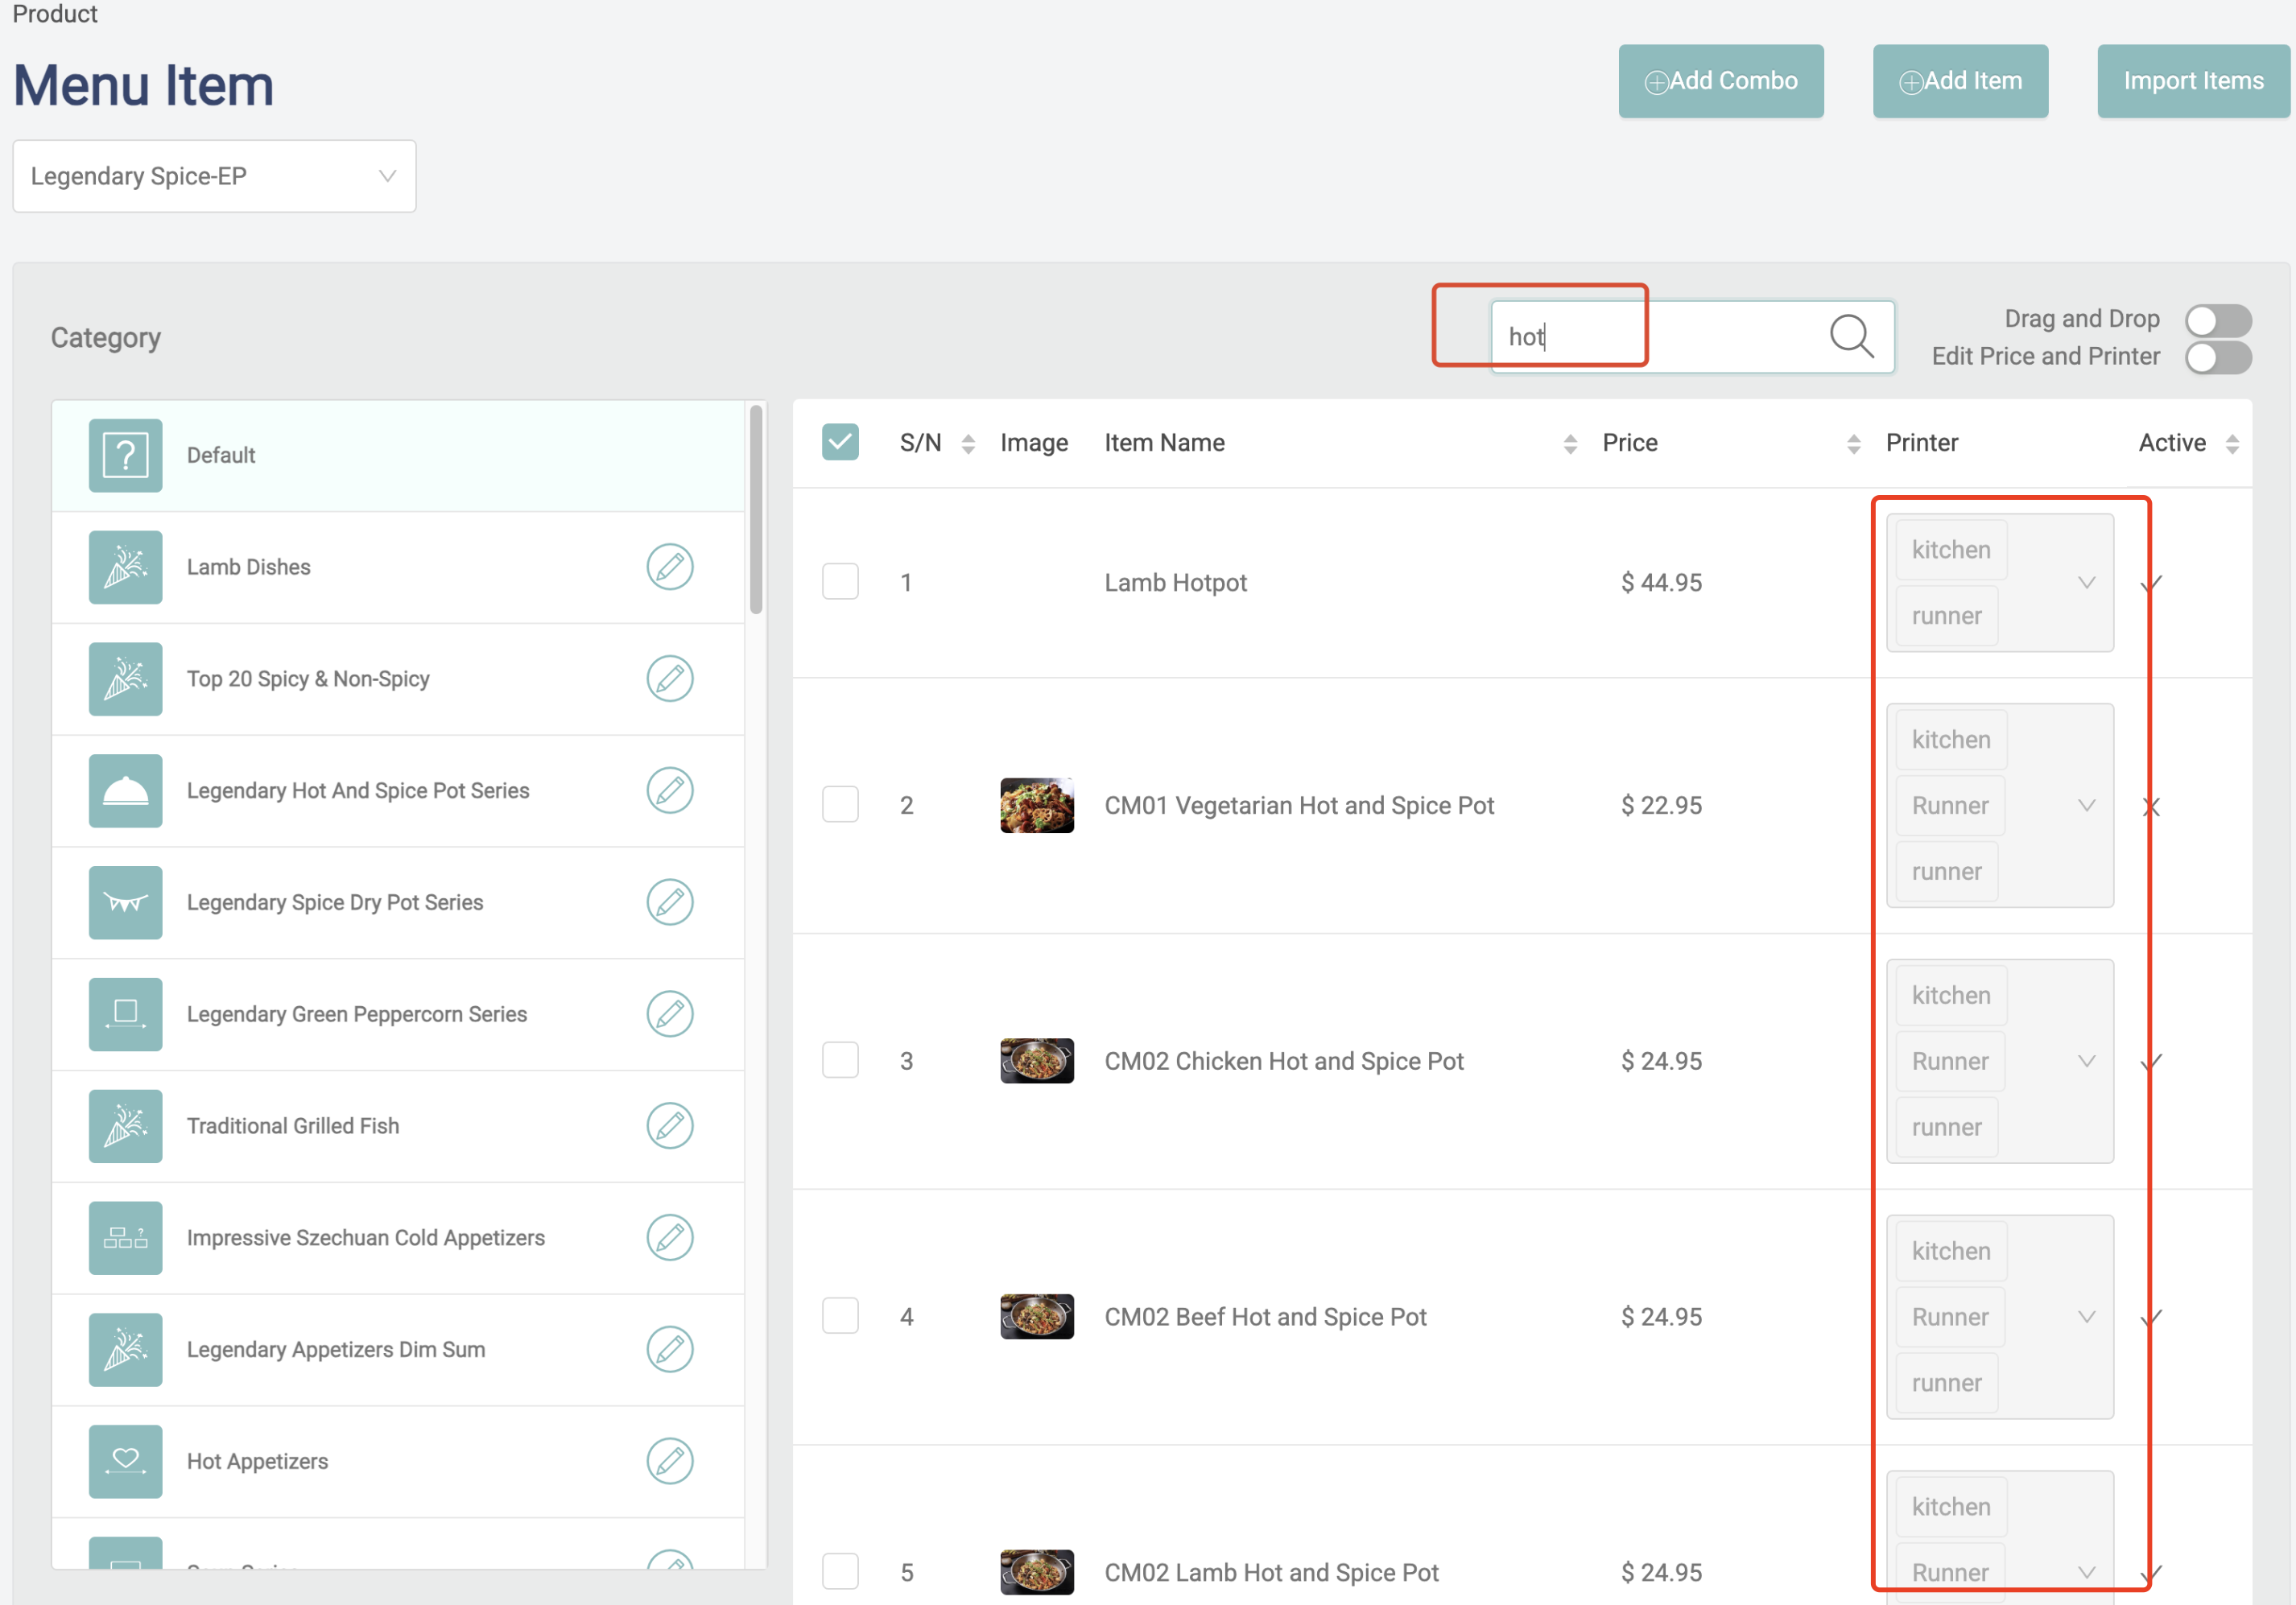Edit the Hot Appetizers category
2296x1605 pixels.
(669, 1461)
